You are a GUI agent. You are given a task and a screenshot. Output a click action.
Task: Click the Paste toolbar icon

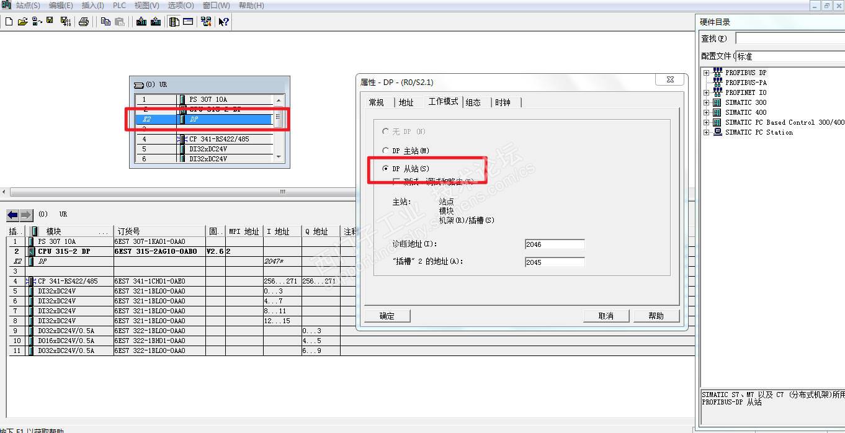(120, 22)
